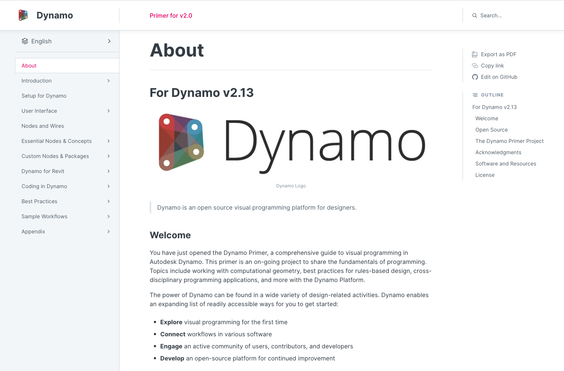Image resolution: width=564 pixels, height=371 pixels.
Task: Select the About page in sidebar
Action: click(29, 66)
